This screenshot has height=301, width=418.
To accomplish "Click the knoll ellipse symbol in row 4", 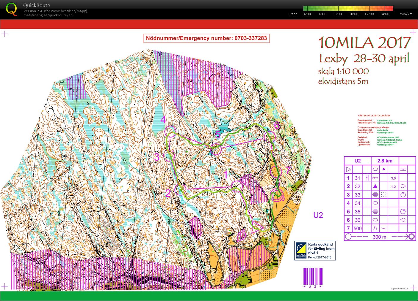I will [x=375, y=203].
